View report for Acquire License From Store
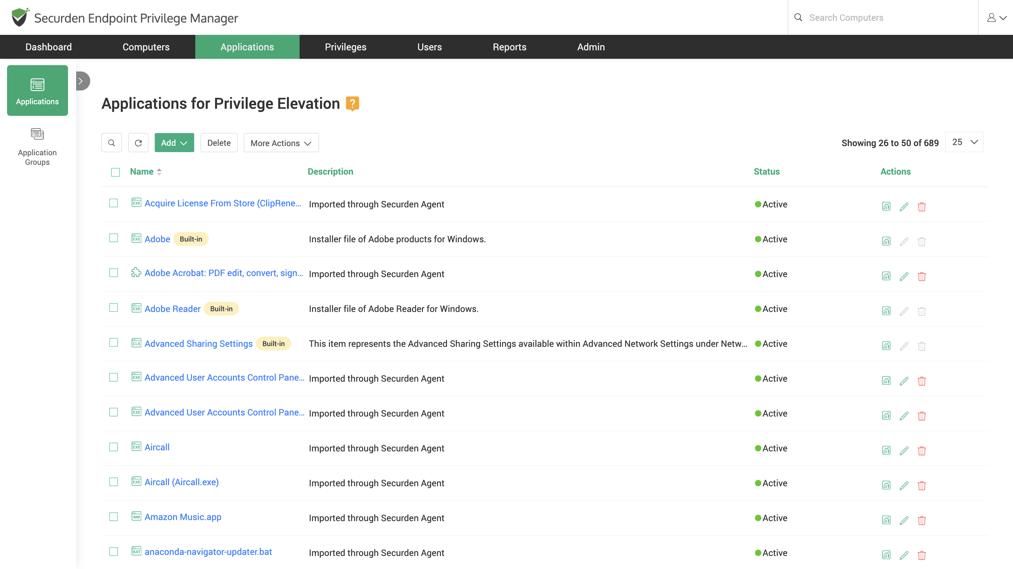Screen dimensions: 1013x569 tap(886, 207)
